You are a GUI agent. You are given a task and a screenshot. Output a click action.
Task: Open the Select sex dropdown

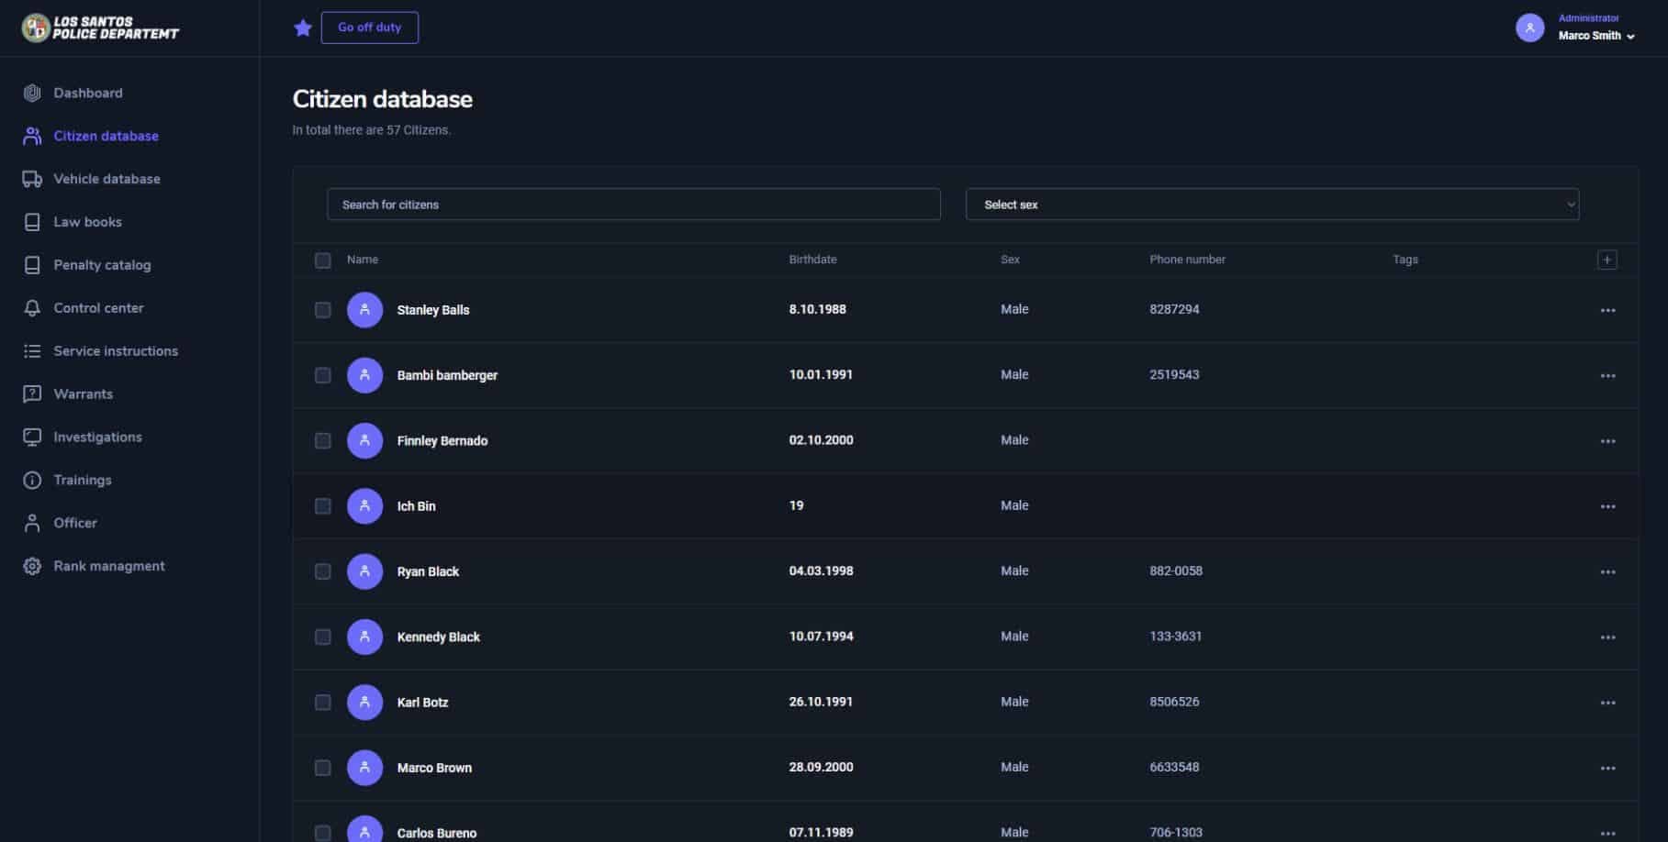click(x=1272, y=204)
